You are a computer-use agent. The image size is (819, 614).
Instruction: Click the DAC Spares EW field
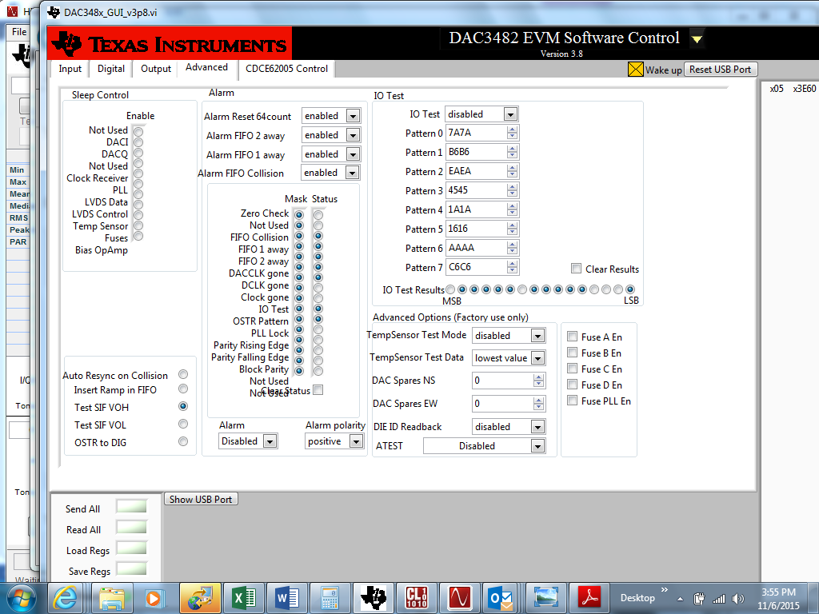click(502, 404)
